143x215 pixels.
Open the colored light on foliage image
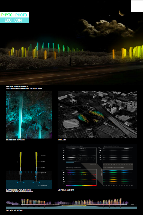(x=29, y=114)
